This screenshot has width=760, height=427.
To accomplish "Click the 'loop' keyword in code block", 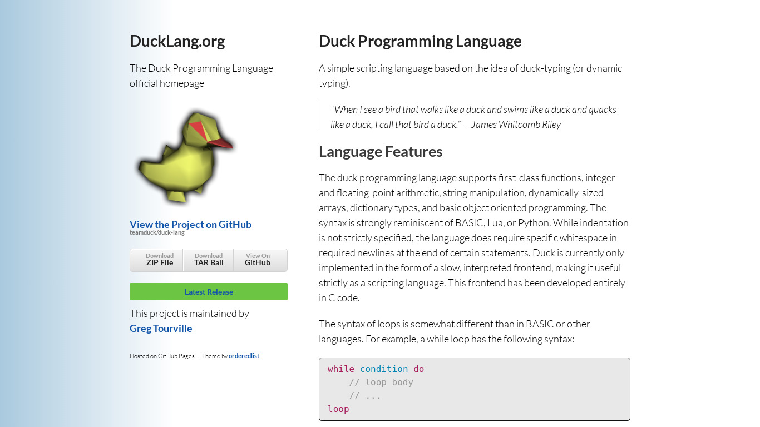I will pos(338,409).
